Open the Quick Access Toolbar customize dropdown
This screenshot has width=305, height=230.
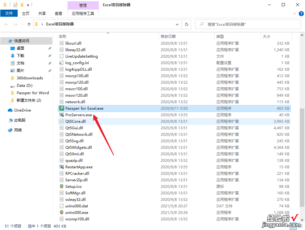(28, 5)
